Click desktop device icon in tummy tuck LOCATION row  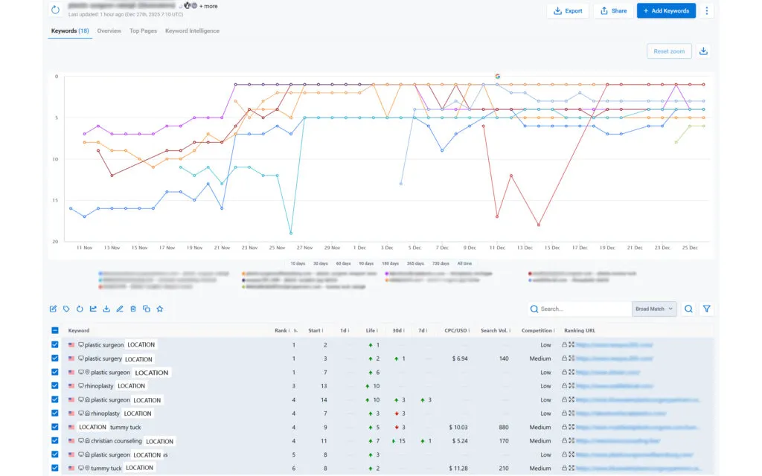click(81, 469)
